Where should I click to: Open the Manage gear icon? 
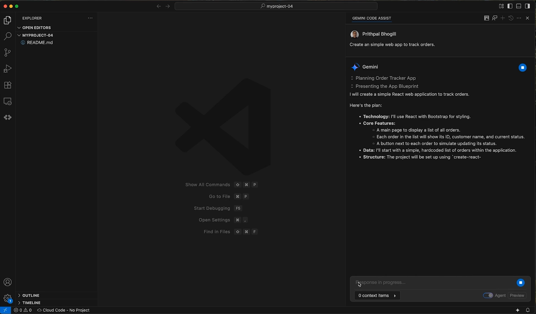click(x=7, y=298)
